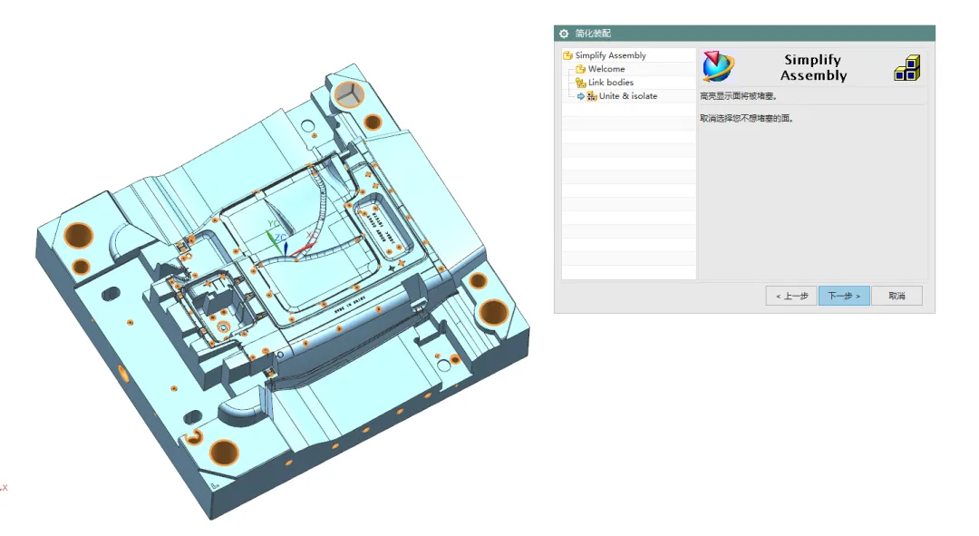The height and width of the screenshot is (536, 979).
Task: Select the Unite & isolate step
Action: point(628,96)
